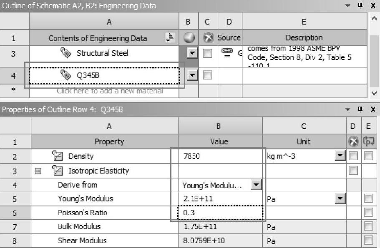
Task: Click the Derive from property label
Action: pyautogui.click(x=77, y=185)
